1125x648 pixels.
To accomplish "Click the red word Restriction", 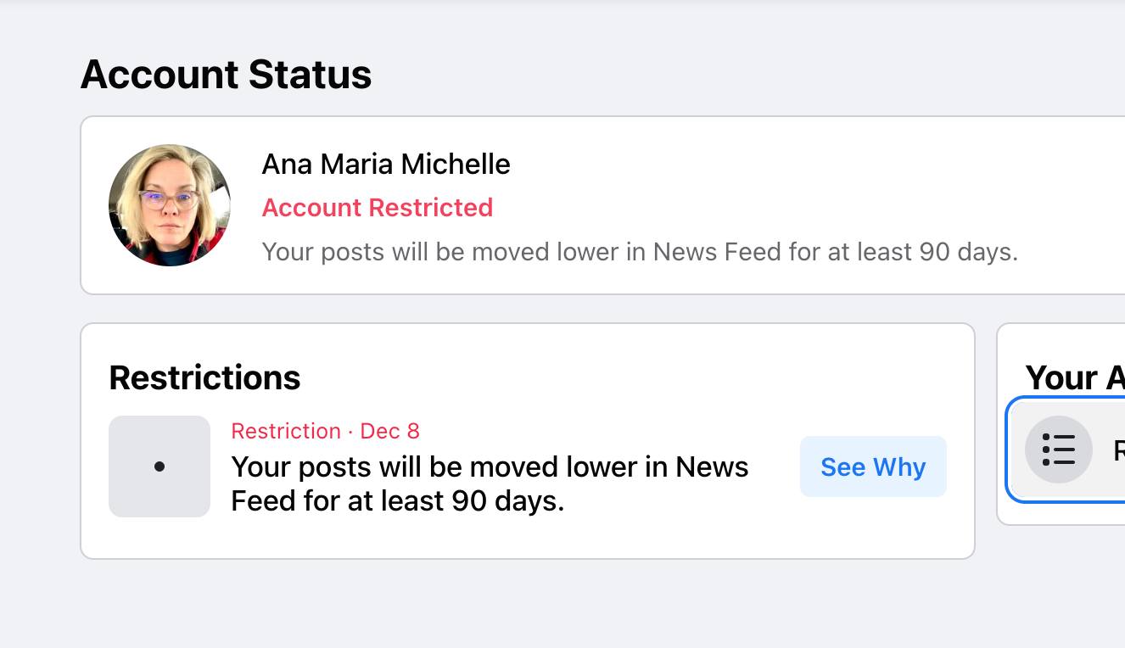I will [285, 431].
